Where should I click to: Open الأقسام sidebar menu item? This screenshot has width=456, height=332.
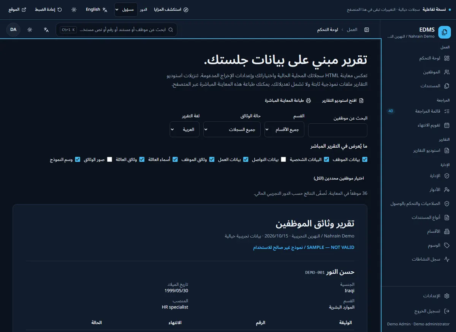tap(418, 231)
